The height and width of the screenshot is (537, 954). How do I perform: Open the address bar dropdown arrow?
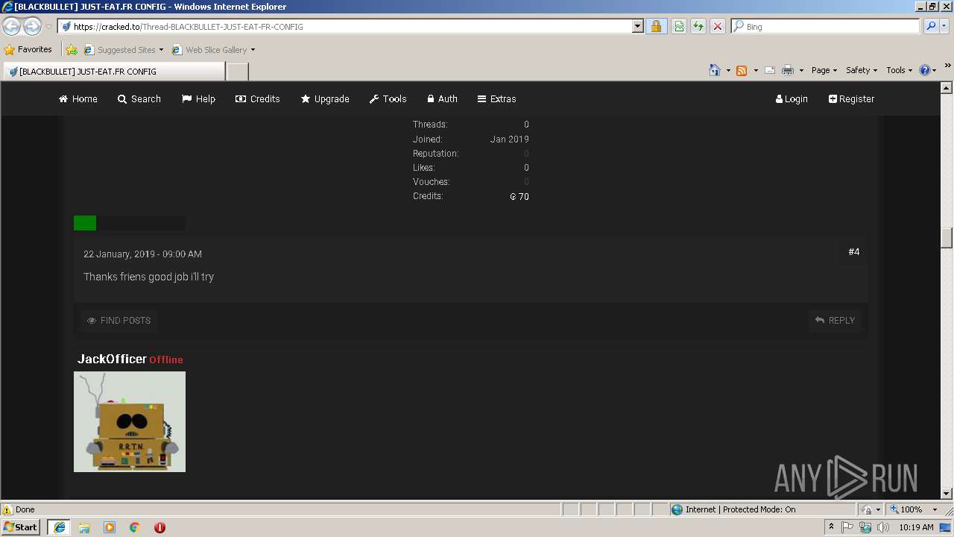click(637, 26)
